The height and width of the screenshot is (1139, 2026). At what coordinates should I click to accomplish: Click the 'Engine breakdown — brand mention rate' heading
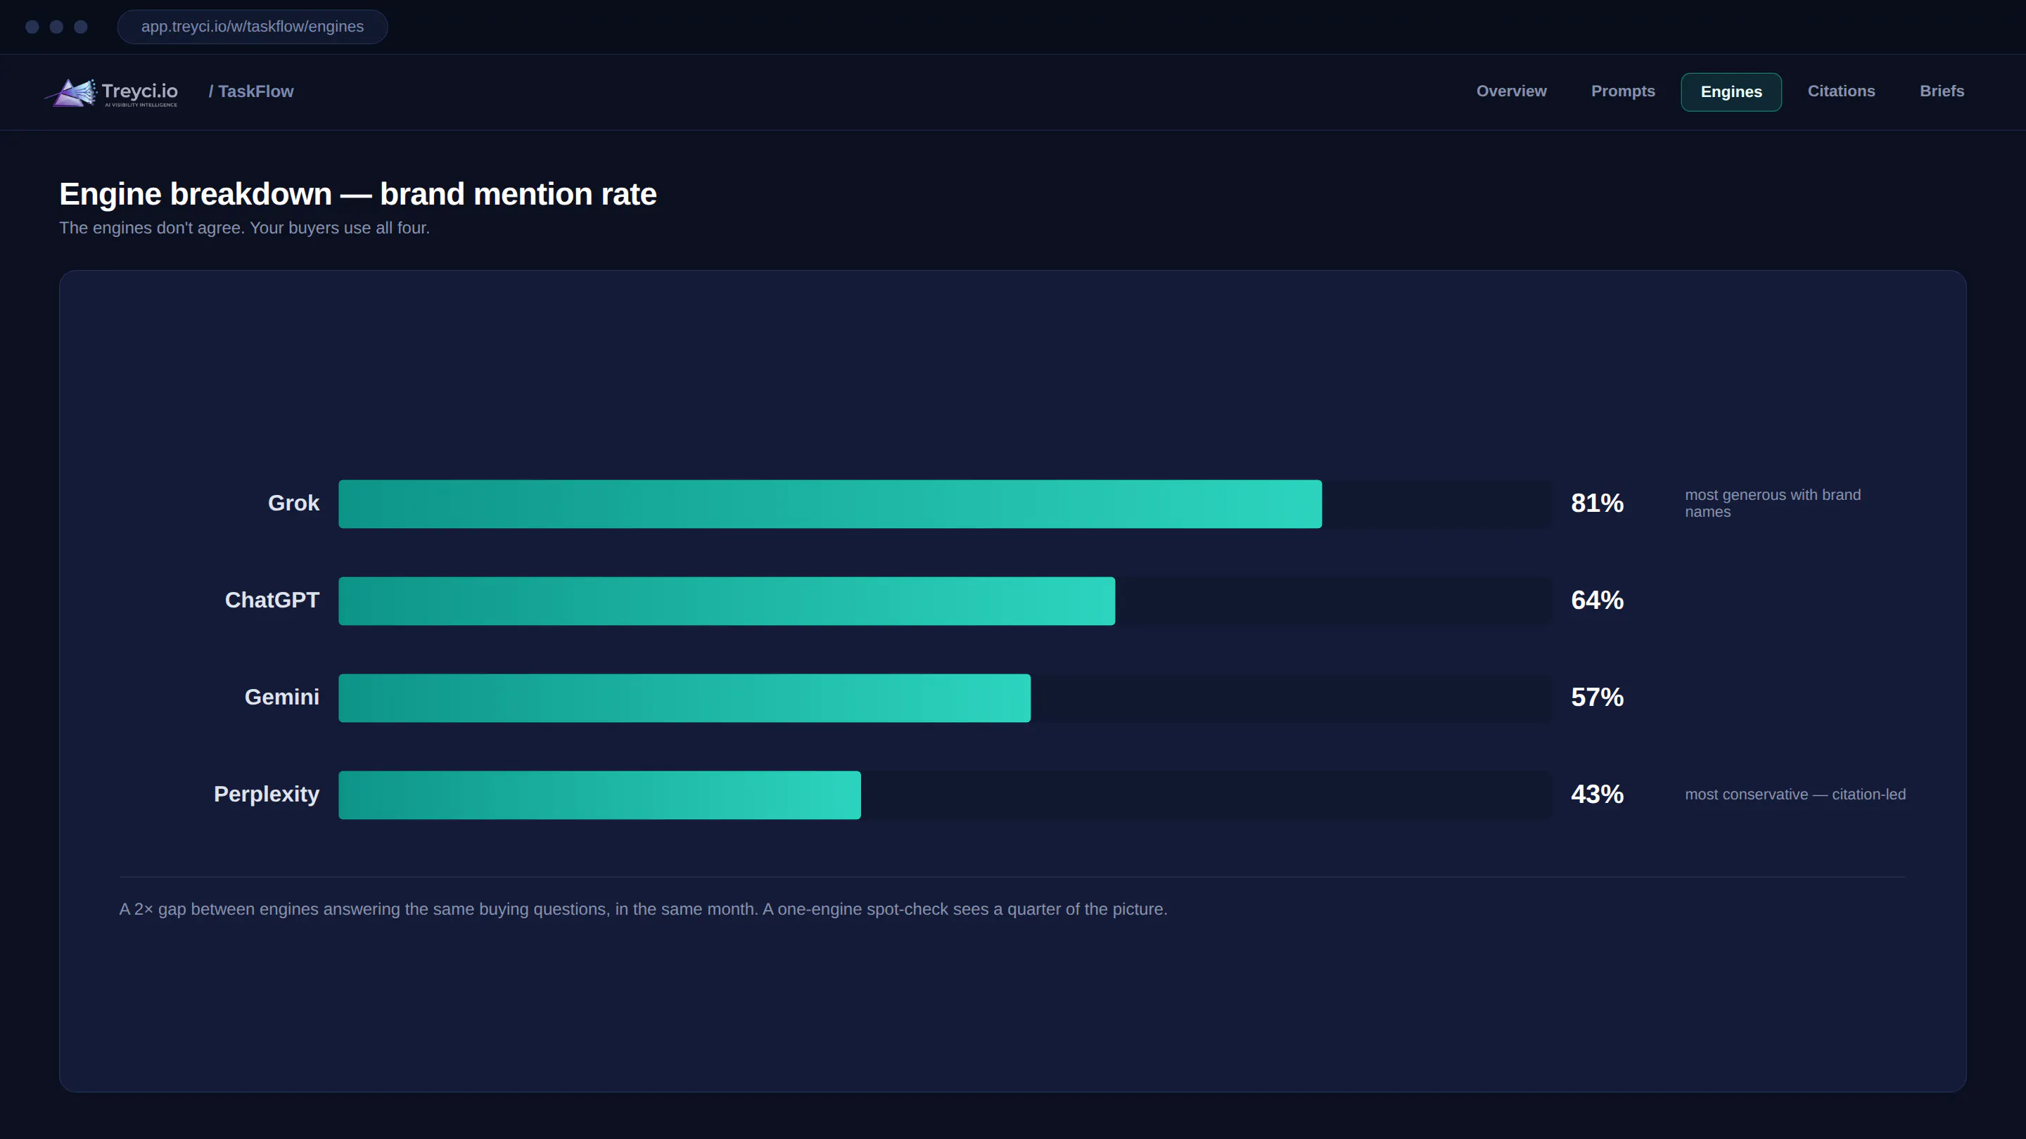pos(358,194)
